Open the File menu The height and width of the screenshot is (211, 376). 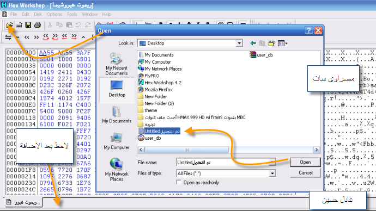pos(14,14)
